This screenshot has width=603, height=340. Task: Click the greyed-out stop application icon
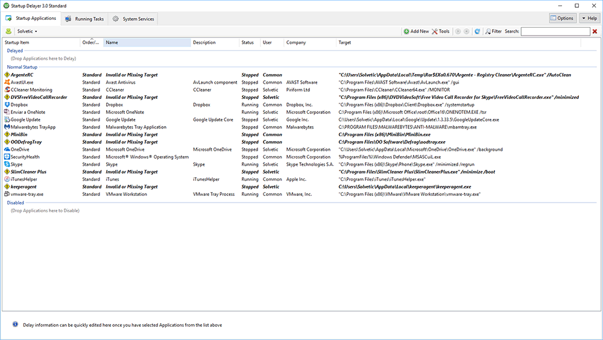[x=467, y=31]
